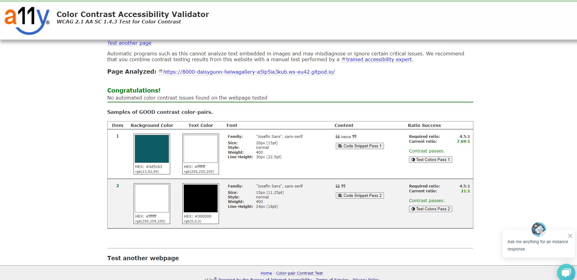Click the 21:1 current ratio value
Image resolution: width=577 pixels, height=280 pixels.
[465, 191]
